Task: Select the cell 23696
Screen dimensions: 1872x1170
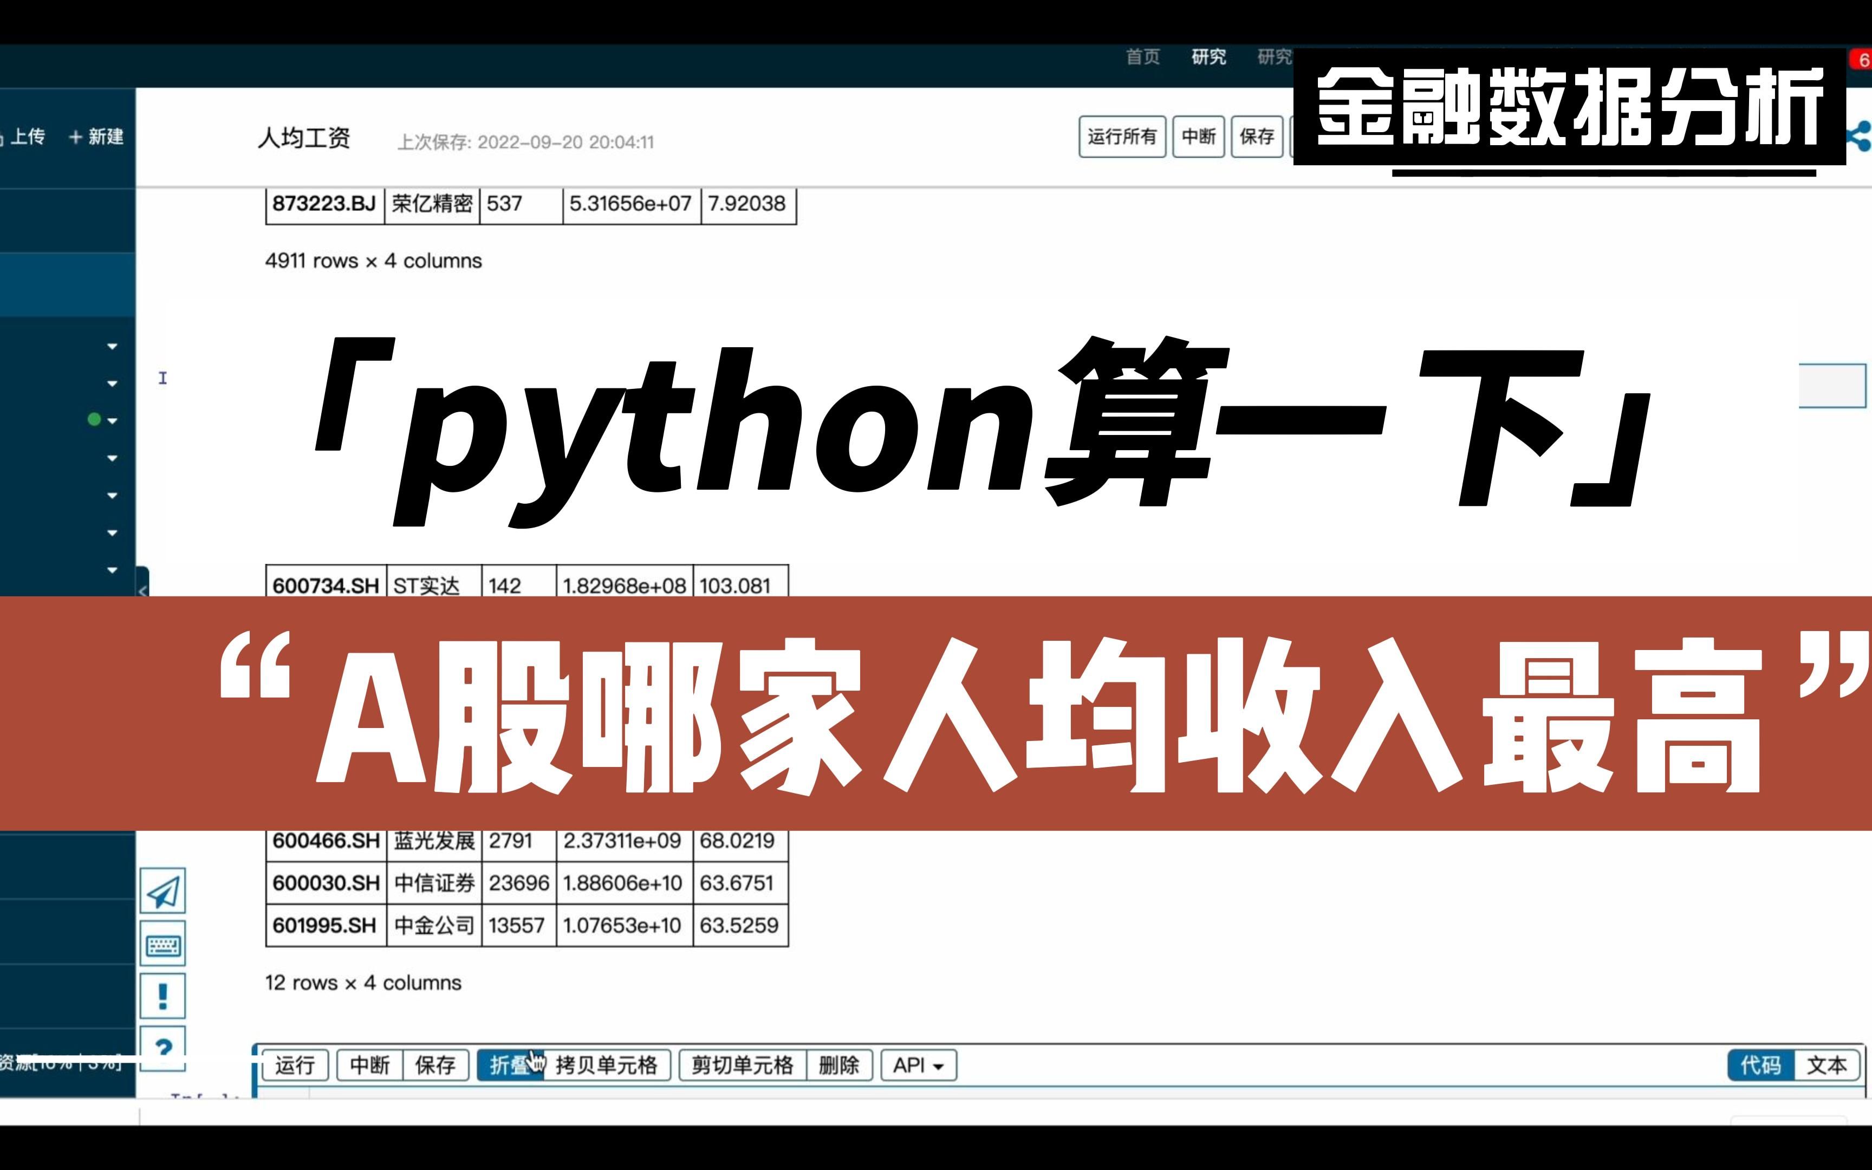Action: point(519,883)
